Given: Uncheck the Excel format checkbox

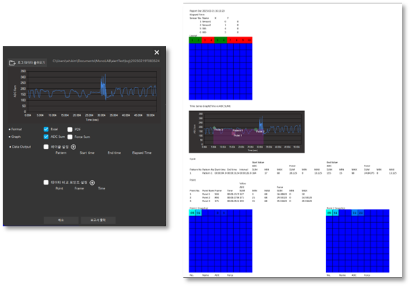Looking at the screenshot, I should [46, 129].
